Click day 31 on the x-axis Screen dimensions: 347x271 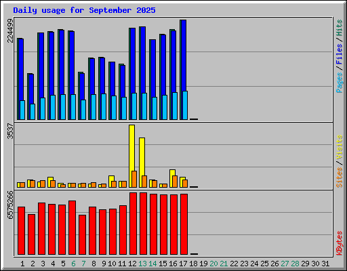click(x=325, y=264)
